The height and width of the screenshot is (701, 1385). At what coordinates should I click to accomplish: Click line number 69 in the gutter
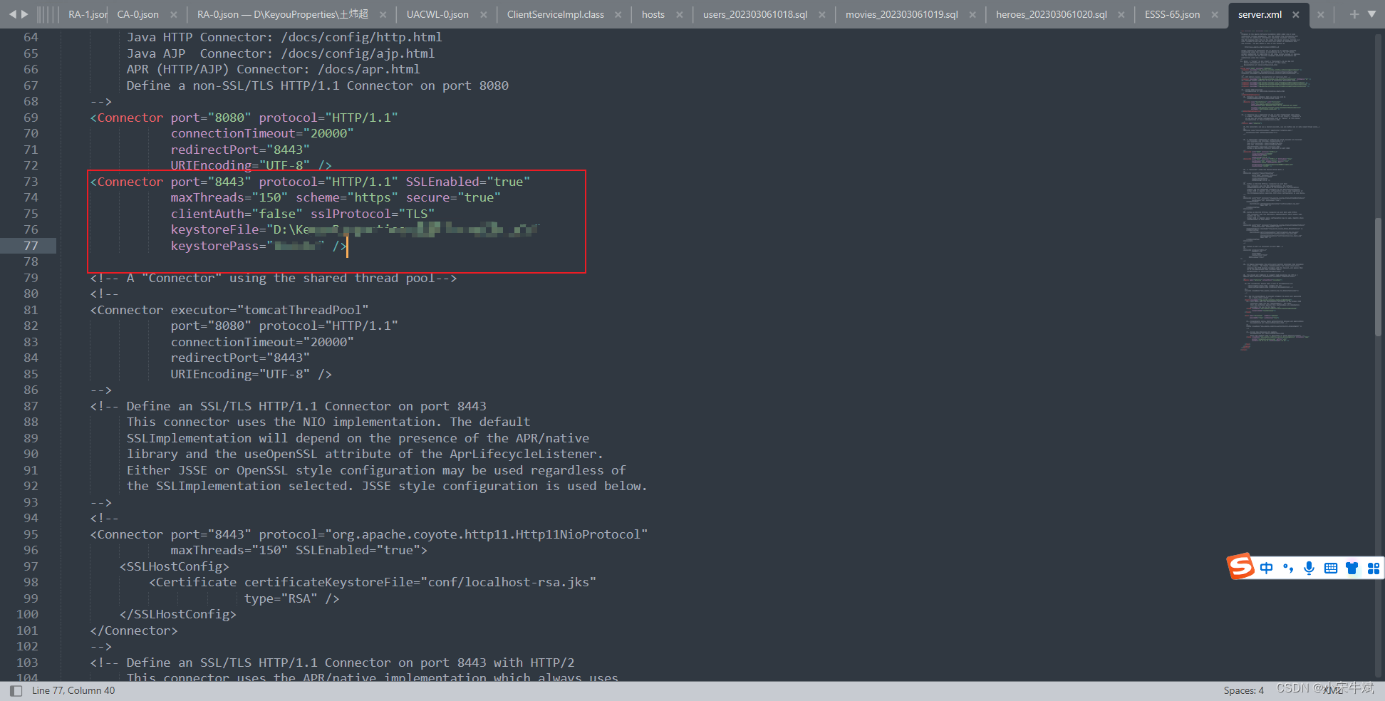(31, 118)
